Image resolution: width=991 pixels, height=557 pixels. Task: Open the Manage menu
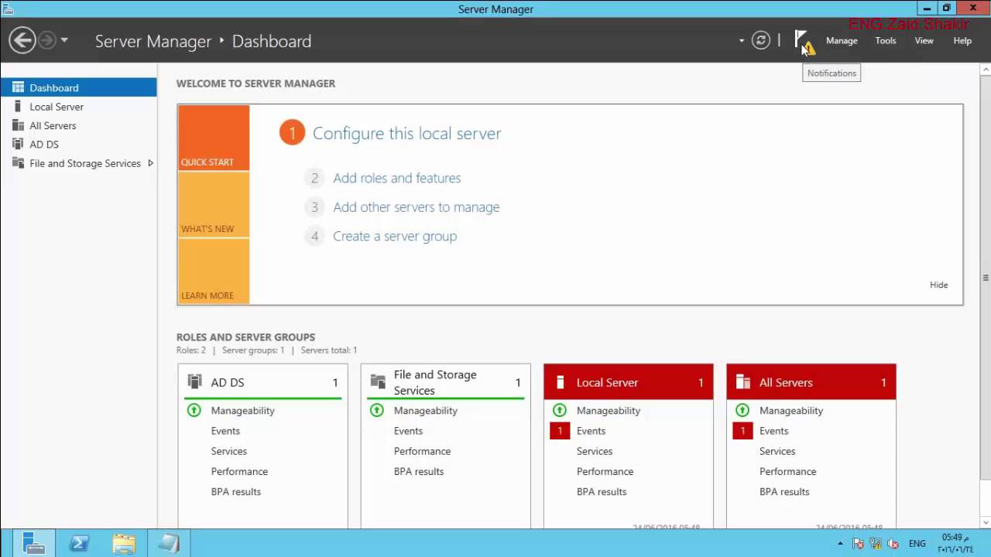click(842, 41)
